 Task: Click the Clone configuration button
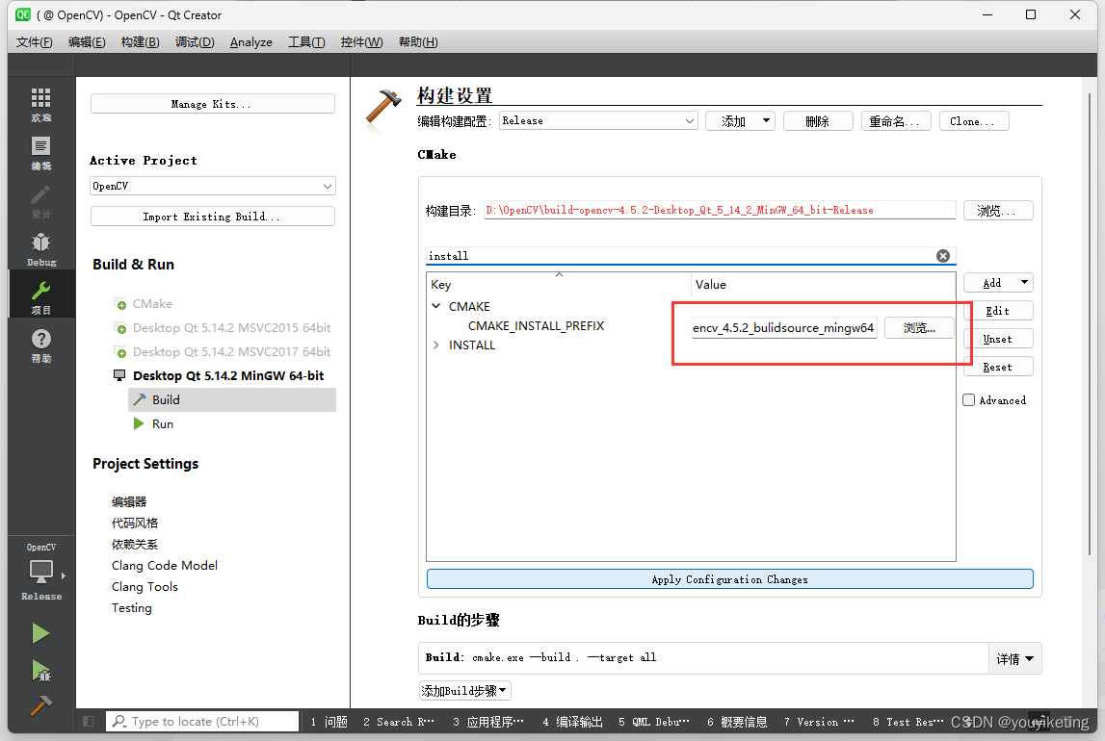click(974, 121)
